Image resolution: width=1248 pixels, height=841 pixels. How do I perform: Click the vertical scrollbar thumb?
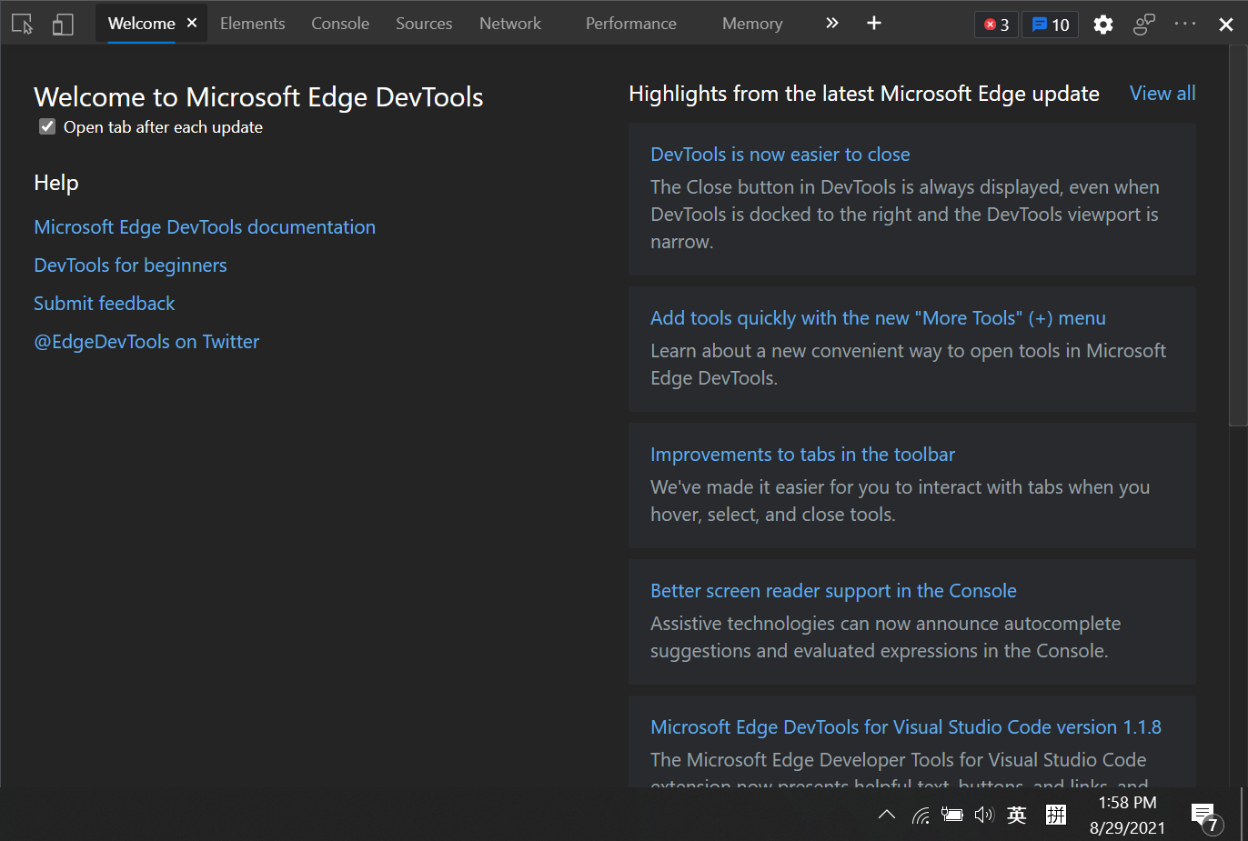[x=1238, y=236]
